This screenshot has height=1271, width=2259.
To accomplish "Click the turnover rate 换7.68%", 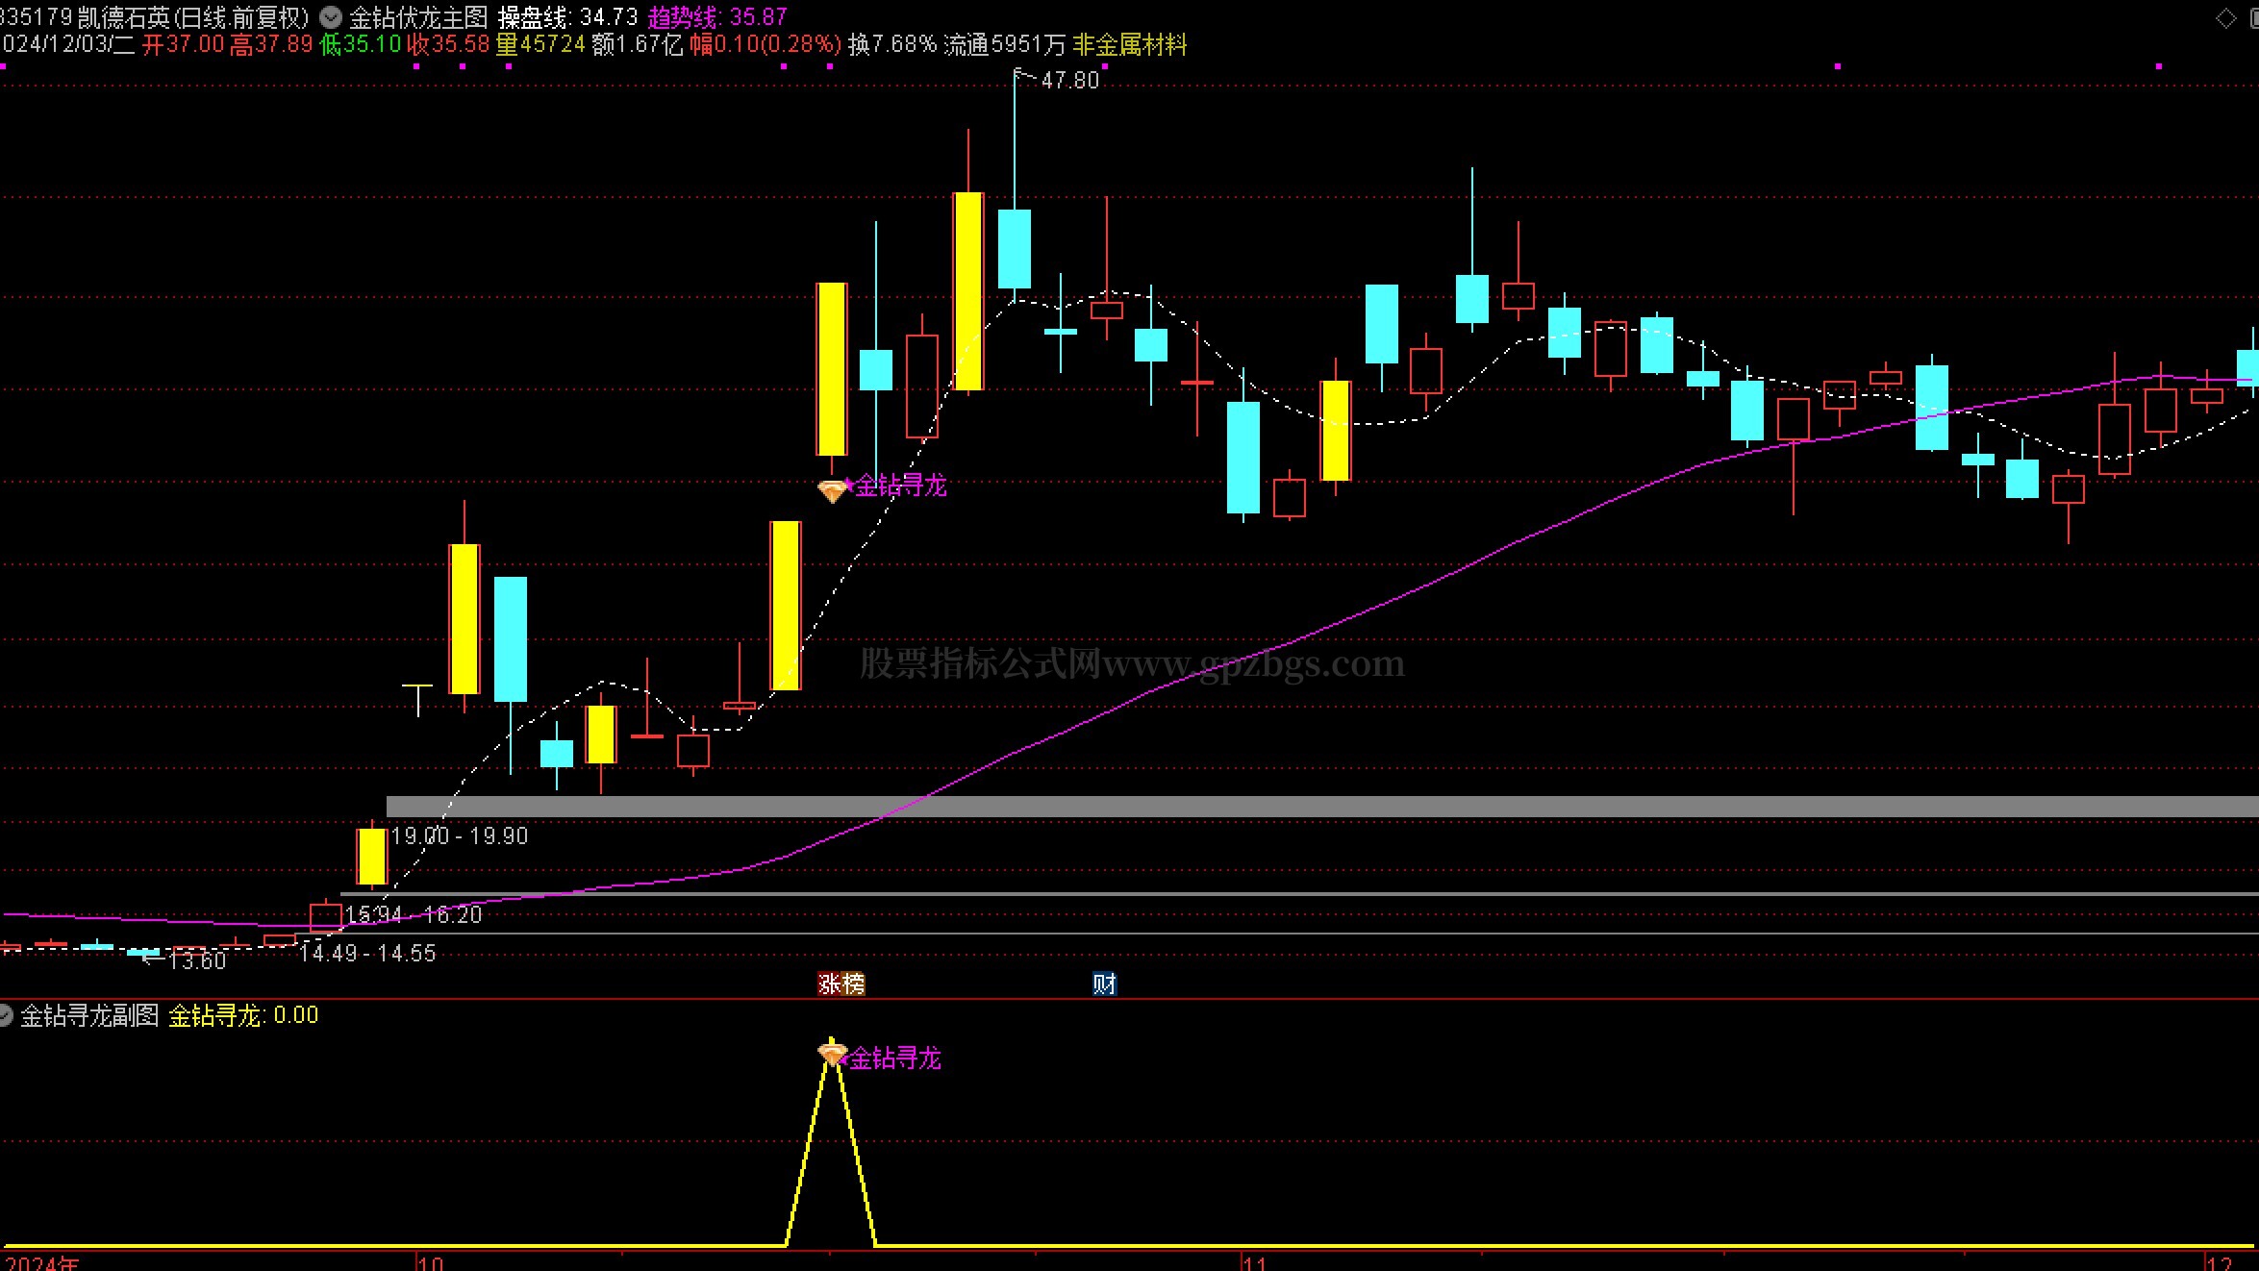I will 892,44.
